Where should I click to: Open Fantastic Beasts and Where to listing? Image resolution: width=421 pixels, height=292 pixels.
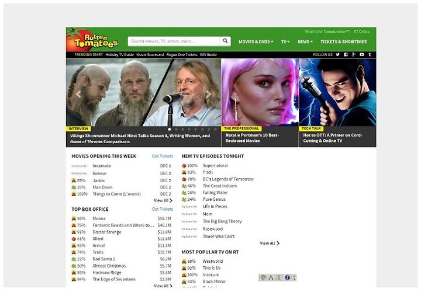[x=123, y=225]
